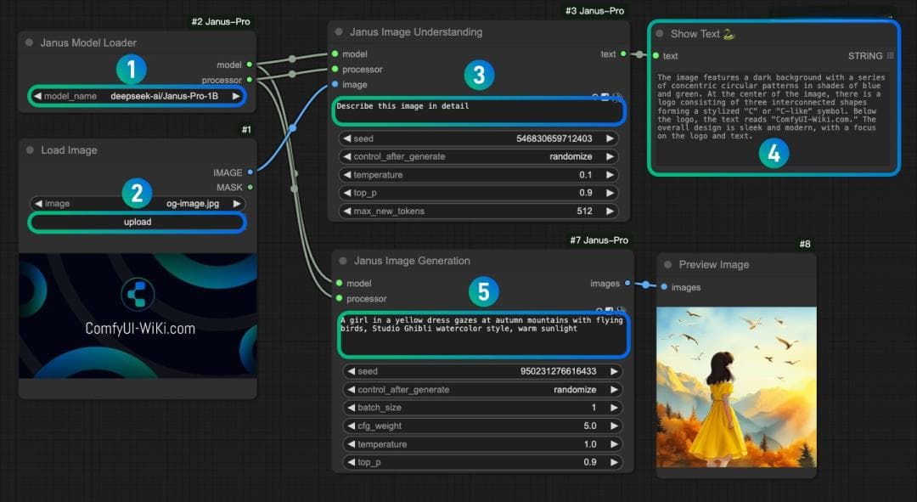Image resolution: width=917 pixels, height=502 pixels.
Task: Click the model output port on Janus Model Loader
Action: click(250, 65)
